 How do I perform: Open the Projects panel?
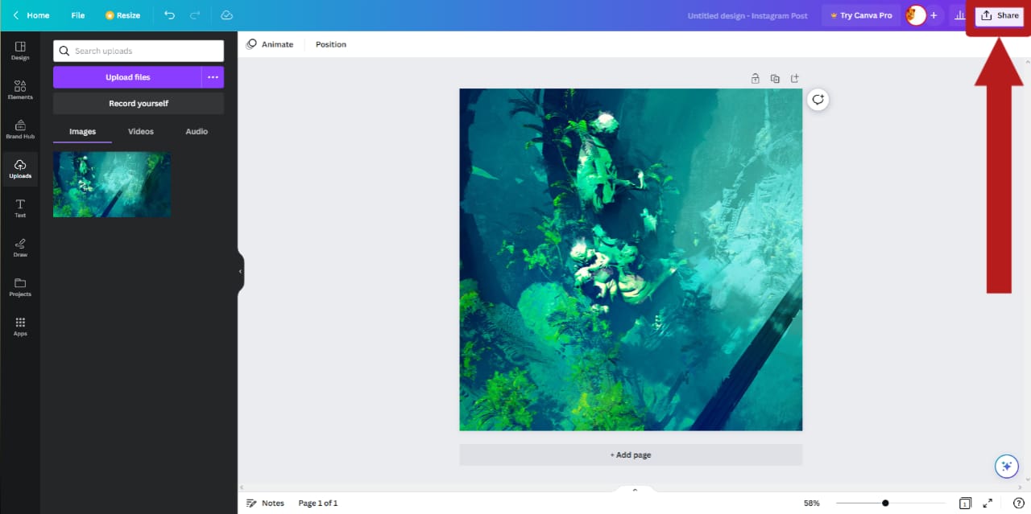pyautogui.click(x=20, y=287)
